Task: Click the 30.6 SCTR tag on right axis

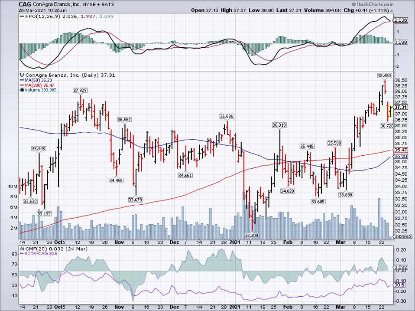Action: 399,285
